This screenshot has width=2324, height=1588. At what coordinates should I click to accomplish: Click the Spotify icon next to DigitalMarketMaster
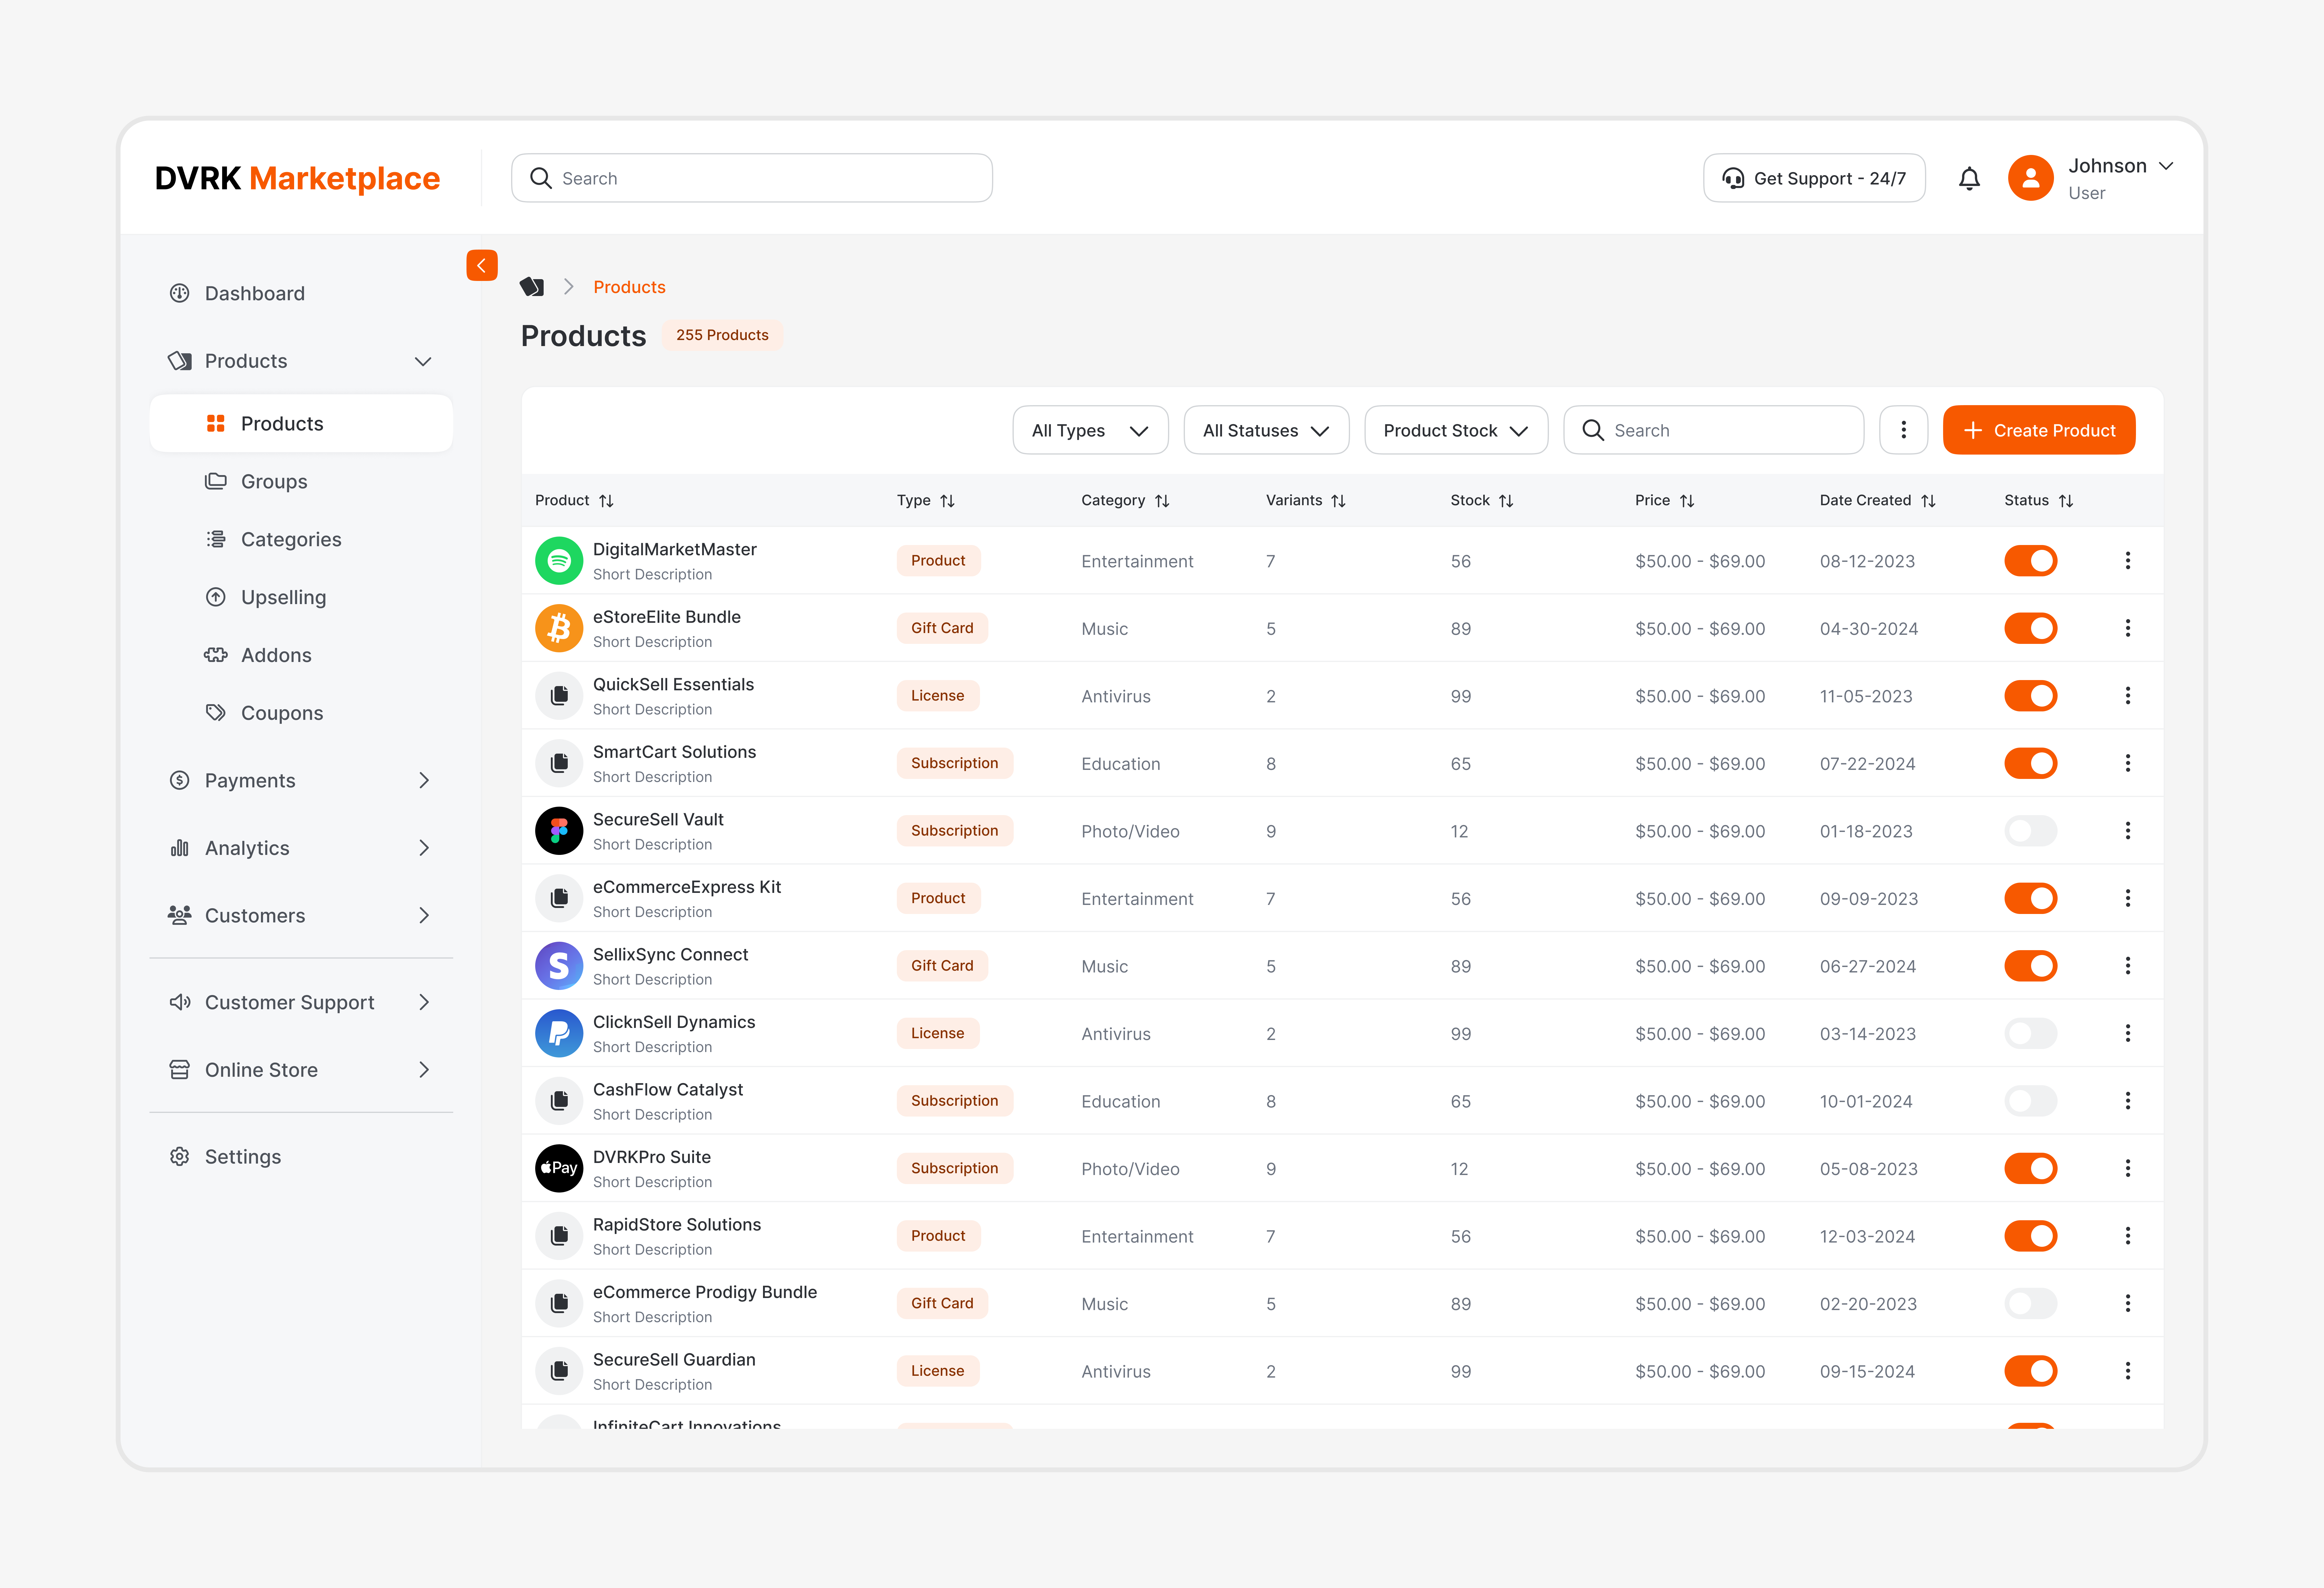pyautogui.click(x=559, y=560)
